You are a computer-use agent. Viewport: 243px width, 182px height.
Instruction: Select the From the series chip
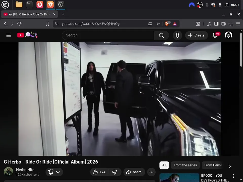click(x=185, y=165)
